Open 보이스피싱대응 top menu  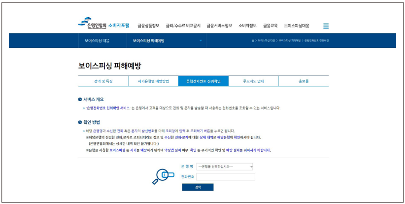[x=297, y=26]
